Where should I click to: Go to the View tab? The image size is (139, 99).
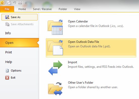[x=77, y=9]
